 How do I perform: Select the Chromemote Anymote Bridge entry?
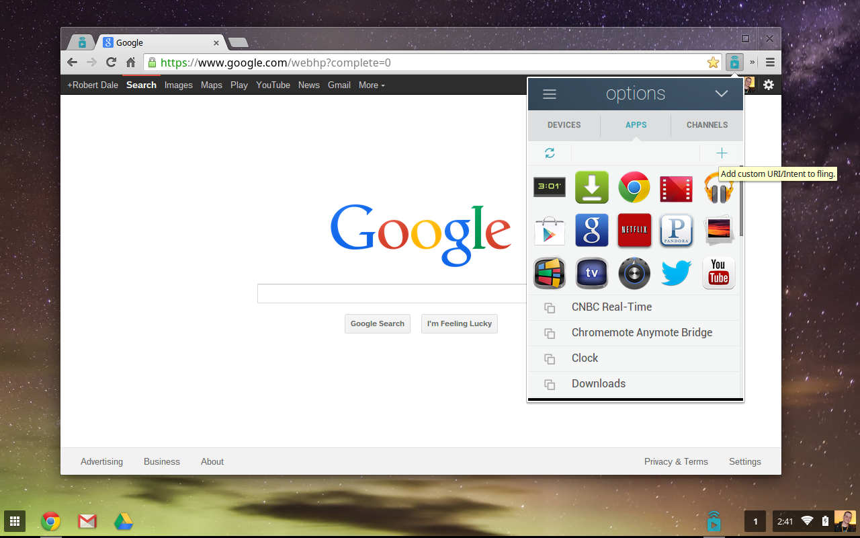[x=634, y=333]
